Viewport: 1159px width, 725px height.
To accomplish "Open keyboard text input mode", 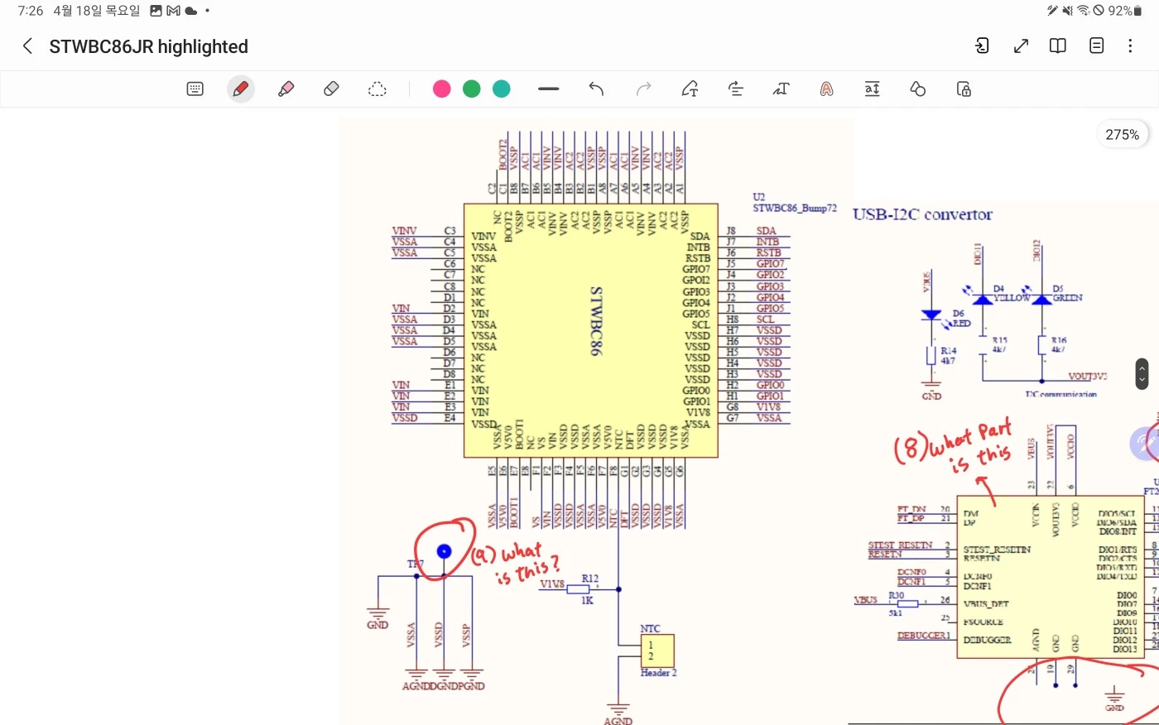I will click(x=195, y=89).
